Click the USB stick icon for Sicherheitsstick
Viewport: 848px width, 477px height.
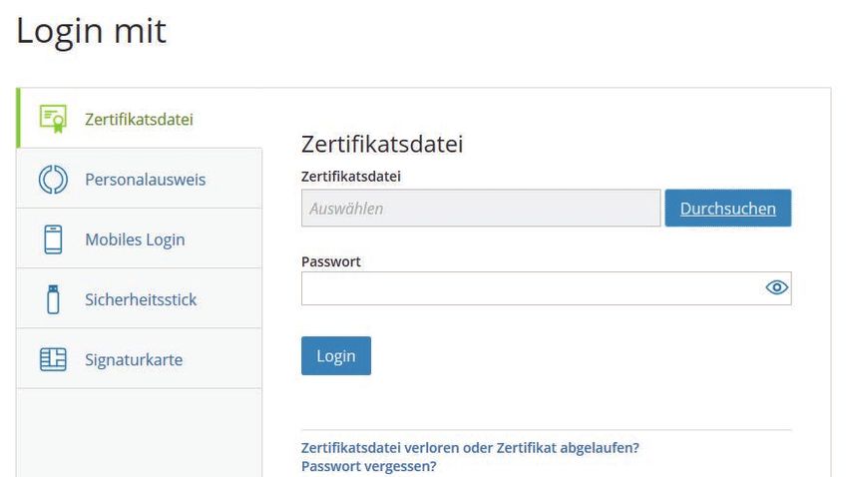coord(53,299)
